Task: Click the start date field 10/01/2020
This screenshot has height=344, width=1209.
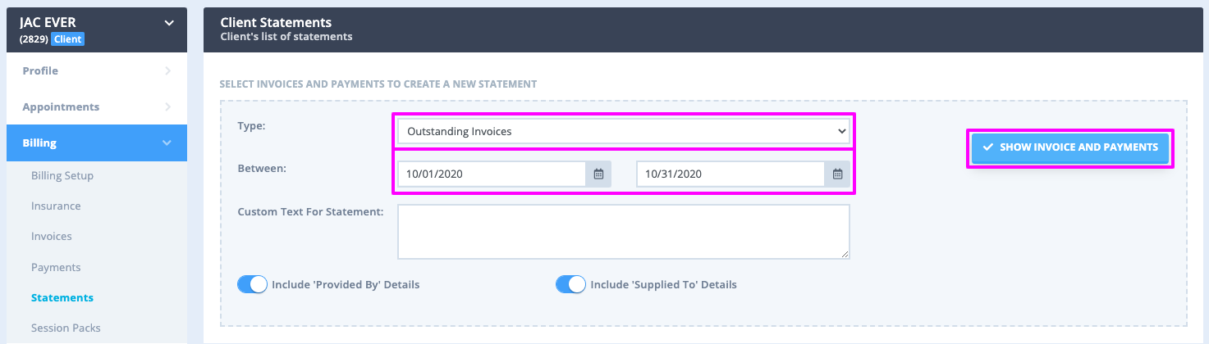Action: coord(492,174)
